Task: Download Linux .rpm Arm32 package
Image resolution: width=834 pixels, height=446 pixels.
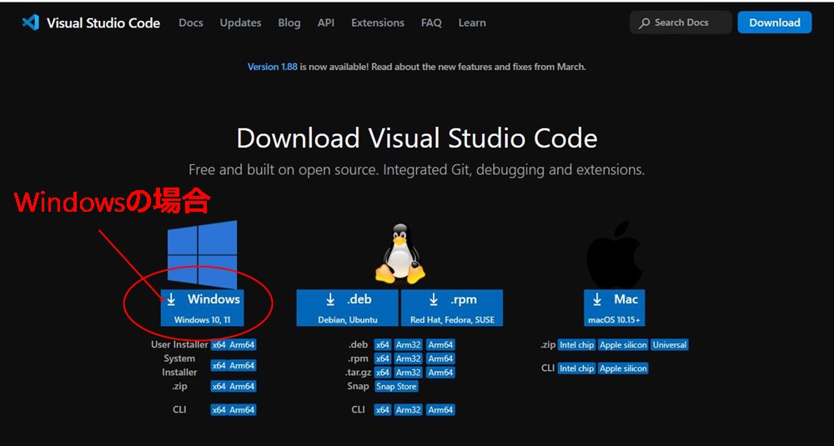Action: pos(409,358)
